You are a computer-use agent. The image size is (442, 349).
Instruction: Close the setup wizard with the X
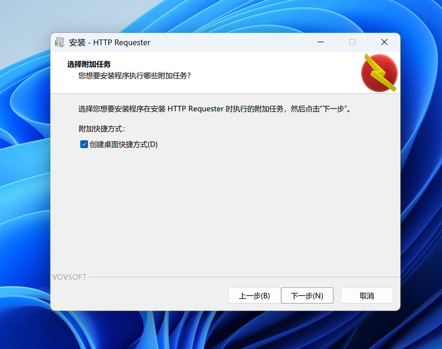pyautogui.click(x=384, y=42)
